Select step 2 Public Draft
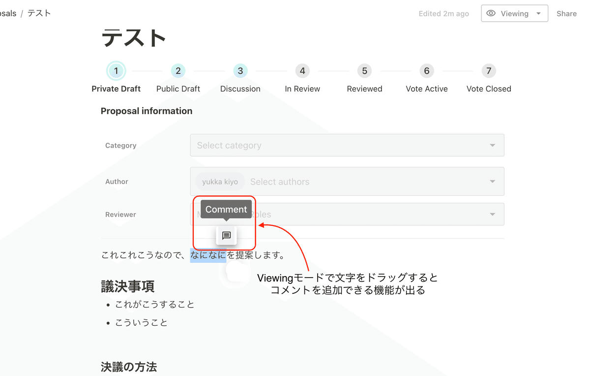590x376 pixels. (178, 70)
